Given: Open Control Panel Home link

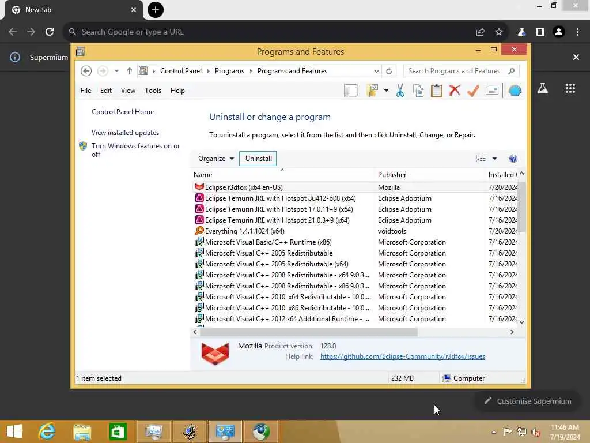Looking at the screenshot, I should (123, 112).
